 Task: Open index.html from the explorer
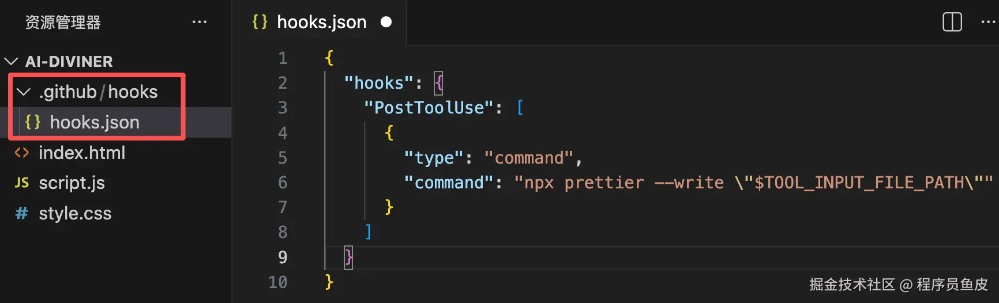pos(82,153)
